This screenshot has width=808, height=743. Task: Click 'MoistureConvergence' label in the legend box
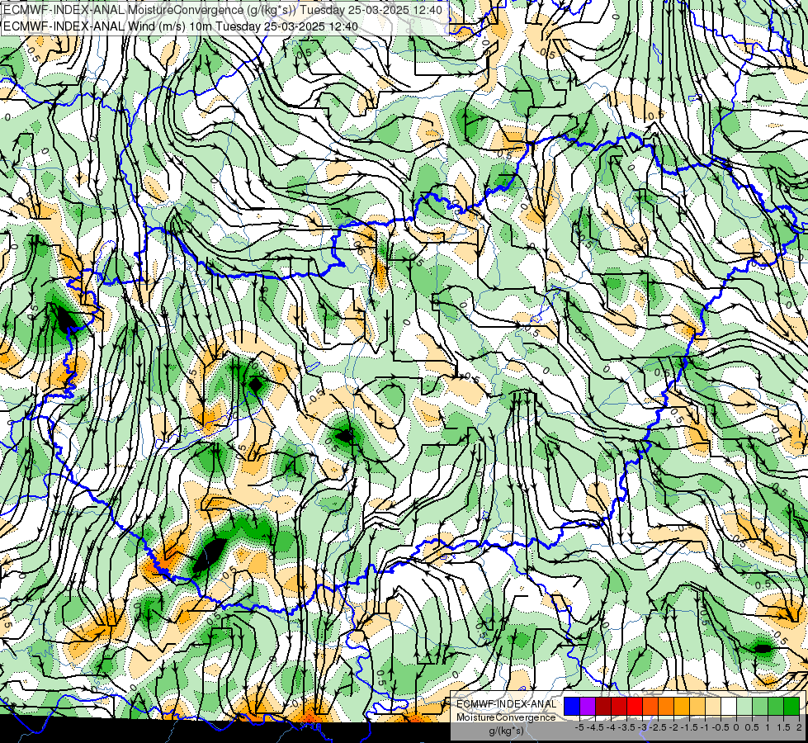coord(506,717)
